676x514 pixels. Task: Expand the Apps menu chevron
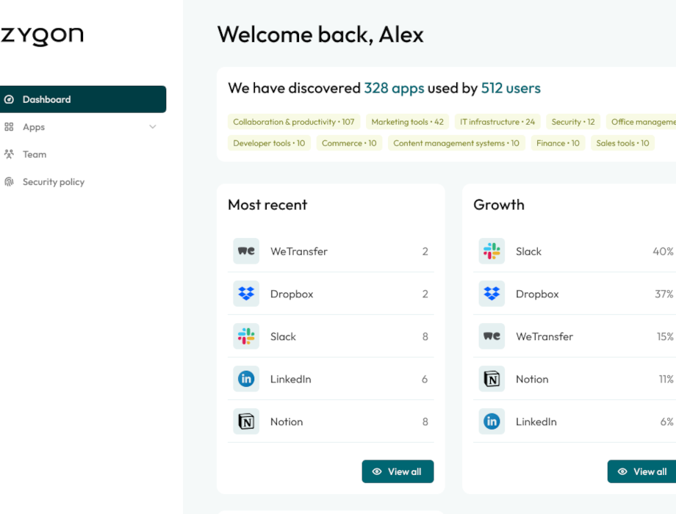point(153,127)
